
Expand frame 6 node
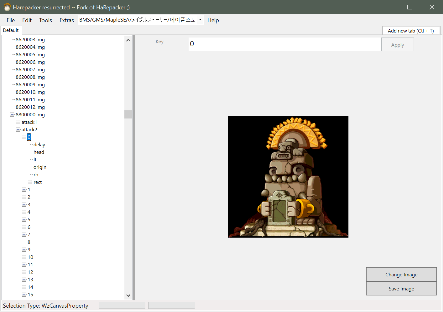point(24,227)
